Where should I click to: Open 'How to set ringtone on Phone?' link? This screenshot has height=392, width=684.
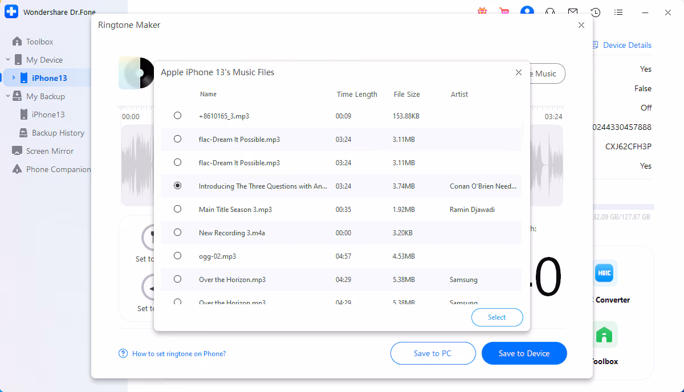pos(179,354)
